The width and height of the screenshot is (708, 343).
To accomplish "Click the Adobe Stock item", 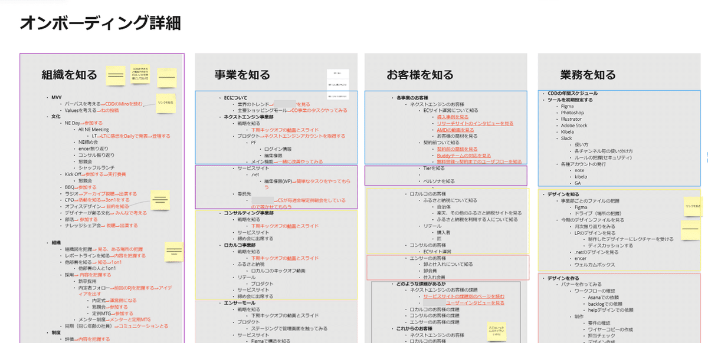I will click(x=574, y=125).
